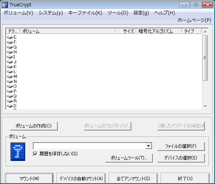
Task: Select the S: drive slot icon
Action: pos(10,106)
